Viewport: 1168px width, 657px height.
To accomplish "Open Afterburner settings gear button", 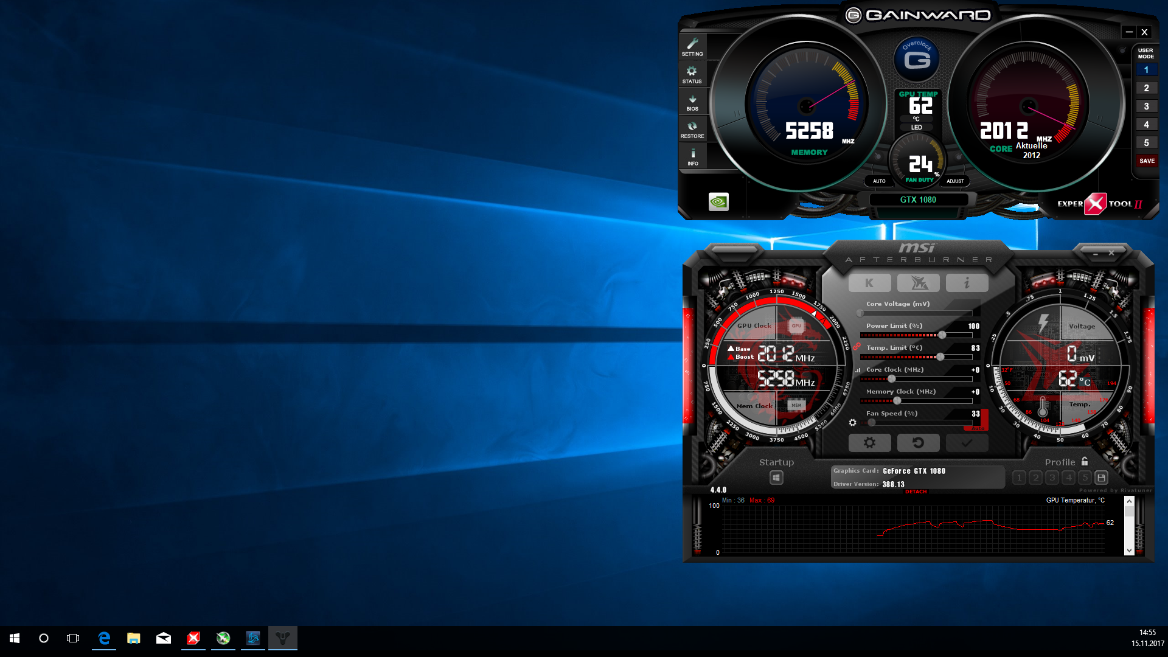I will pos(869,443).
